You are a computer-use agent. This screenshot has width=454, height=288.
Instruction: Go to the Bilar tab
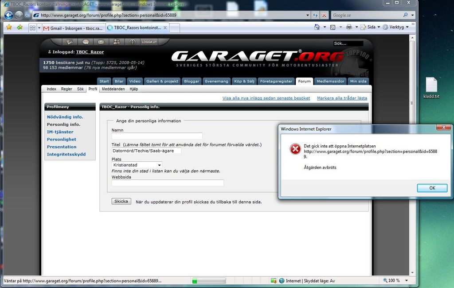point(119,82)
